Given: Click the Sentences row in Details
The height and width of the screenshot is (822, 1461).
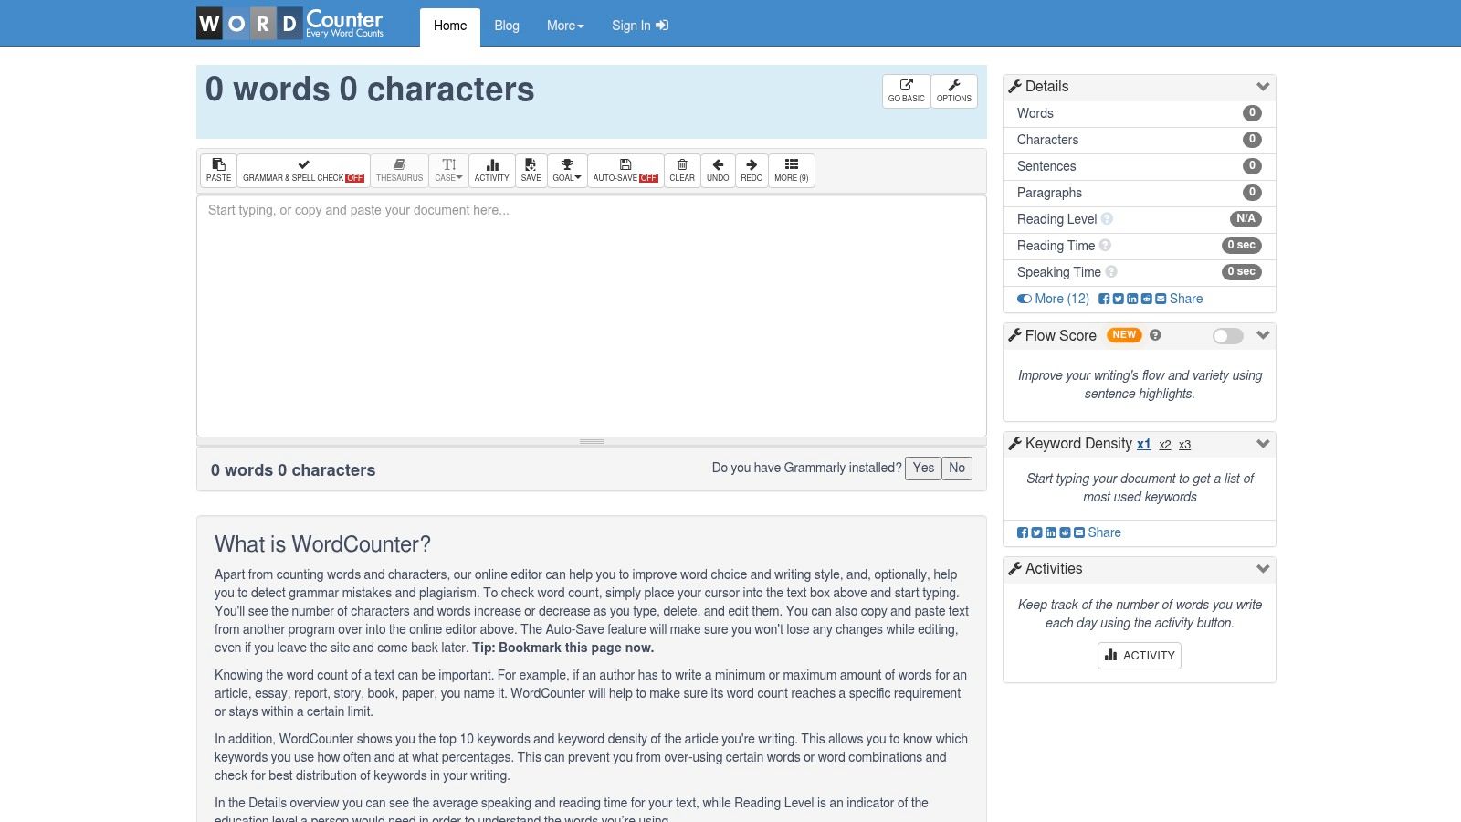Looking at the screenshot, I should (x=1139, y=166).
